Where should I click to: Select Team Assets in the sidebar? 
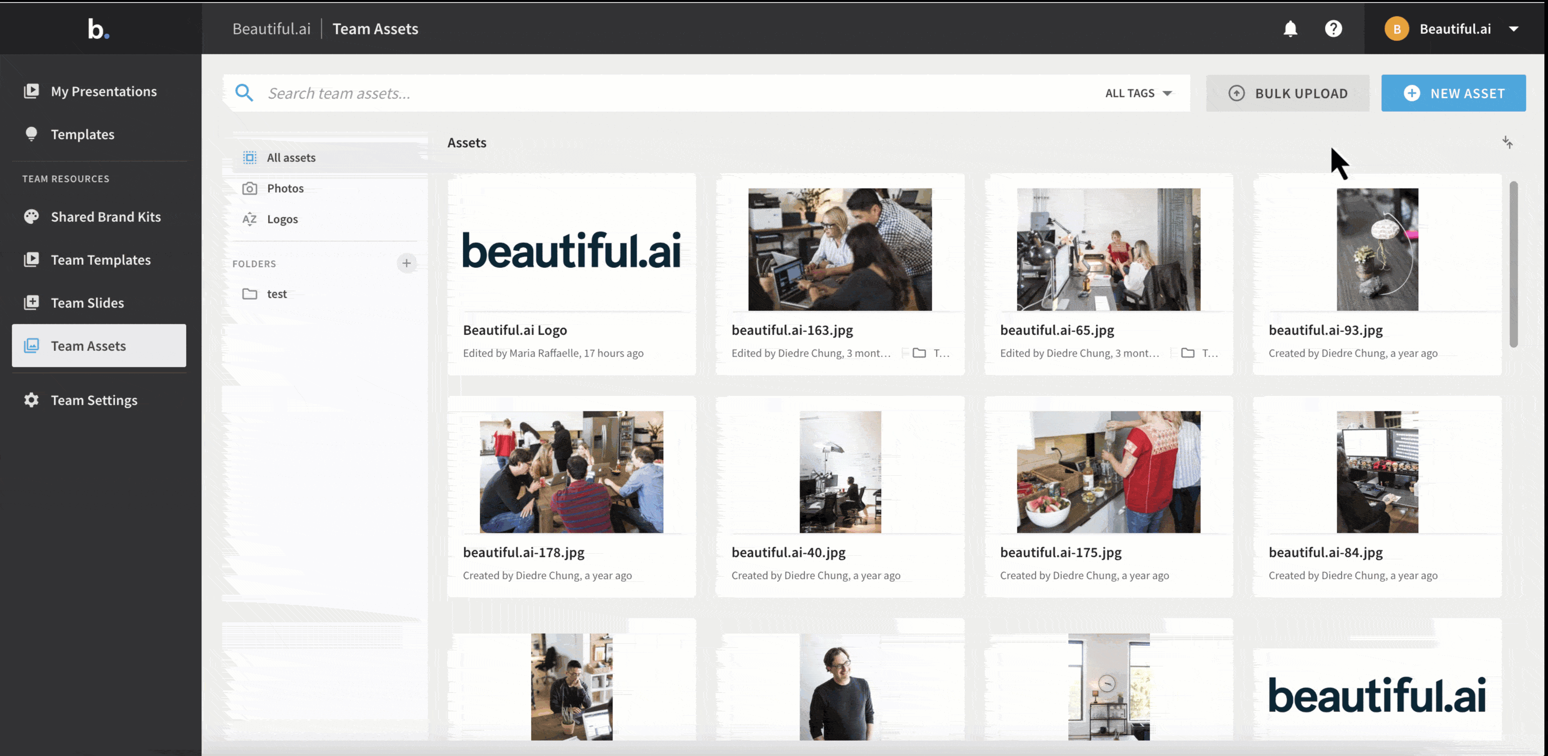(99, 346)
